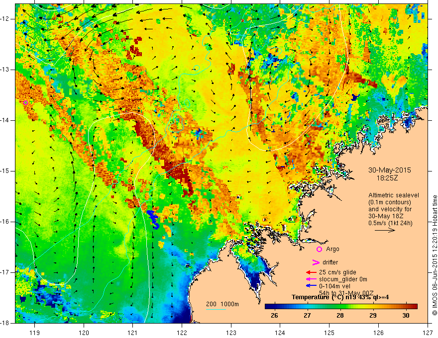The width and height of the screenshot is (438, 338).
Task: Click the latitude axis label -17
Action: [x=5, y=272]
